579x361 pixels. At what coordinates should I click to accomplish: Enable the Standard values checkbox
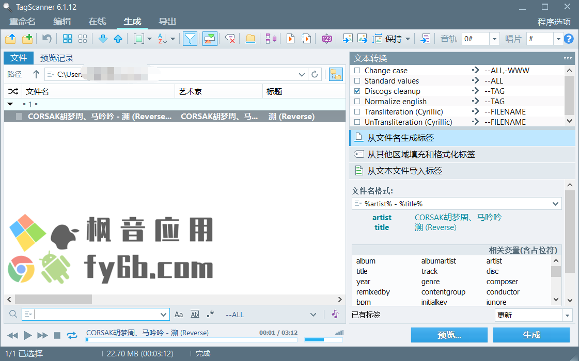pyautogui.click(x=357, y=81)
